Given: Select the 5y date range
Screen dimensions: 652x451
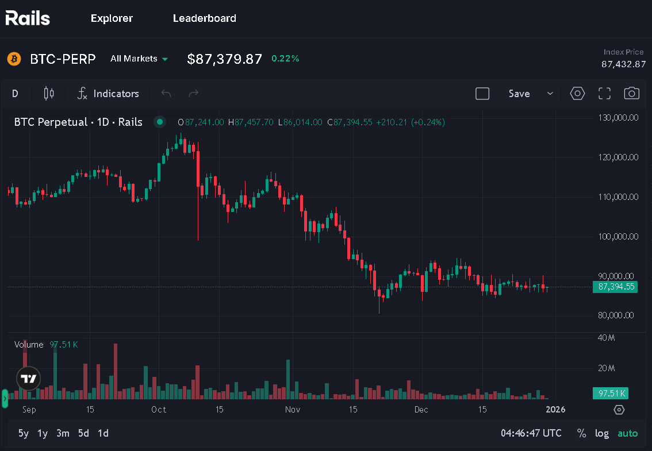Looking at the screenshot, I should click(23, 434).
